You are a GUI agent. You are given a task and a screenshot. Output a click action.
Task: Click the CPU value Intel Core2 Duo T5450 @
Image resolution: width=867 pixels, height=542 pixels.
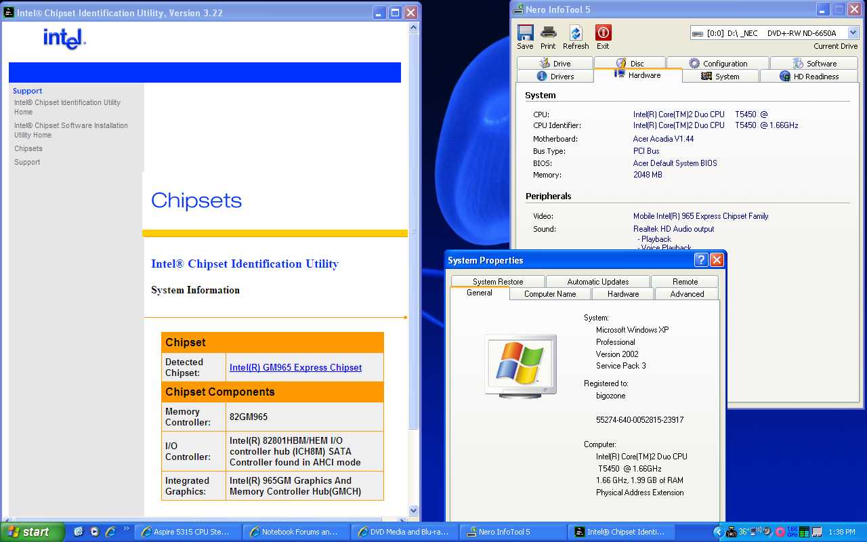tap(700, 114)
